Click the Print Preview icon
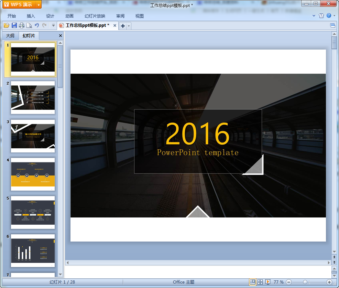This screenshot has width=339, height=288. (29, 25)
